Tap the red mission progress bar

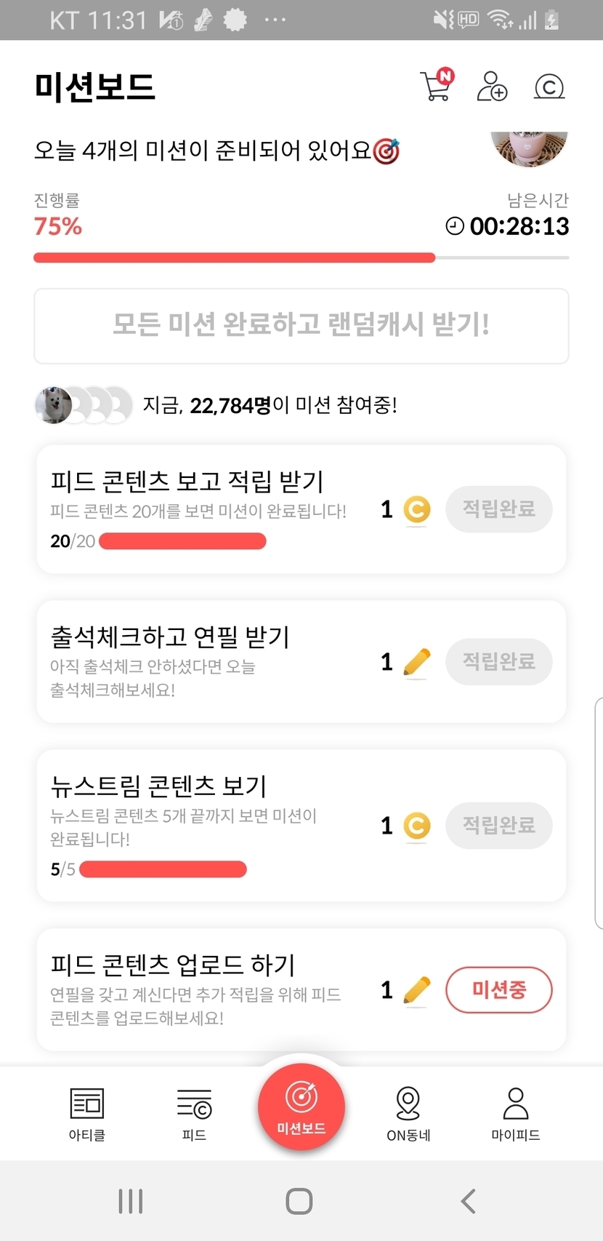click(x=234, y=258)
